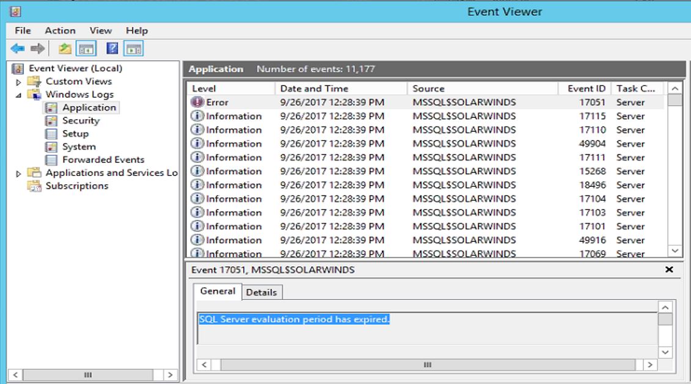Select the Security log icon

click(52, 120)
